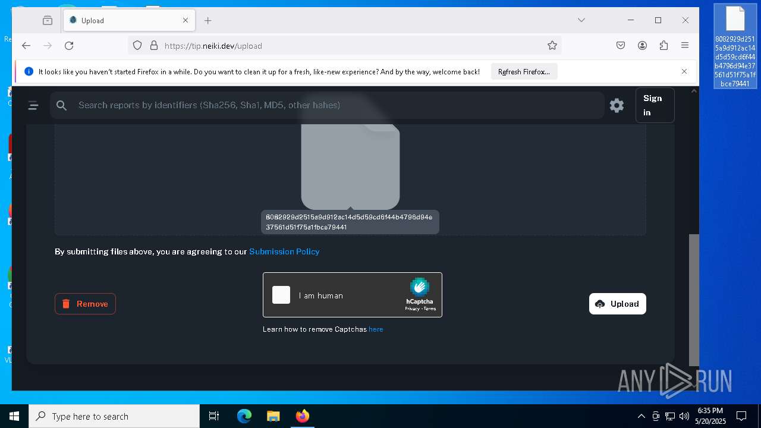Follow the 'here' Captcha removal link
Image resolution: width=761 pixels, height=428 pixels.
[x=376, y=329]
